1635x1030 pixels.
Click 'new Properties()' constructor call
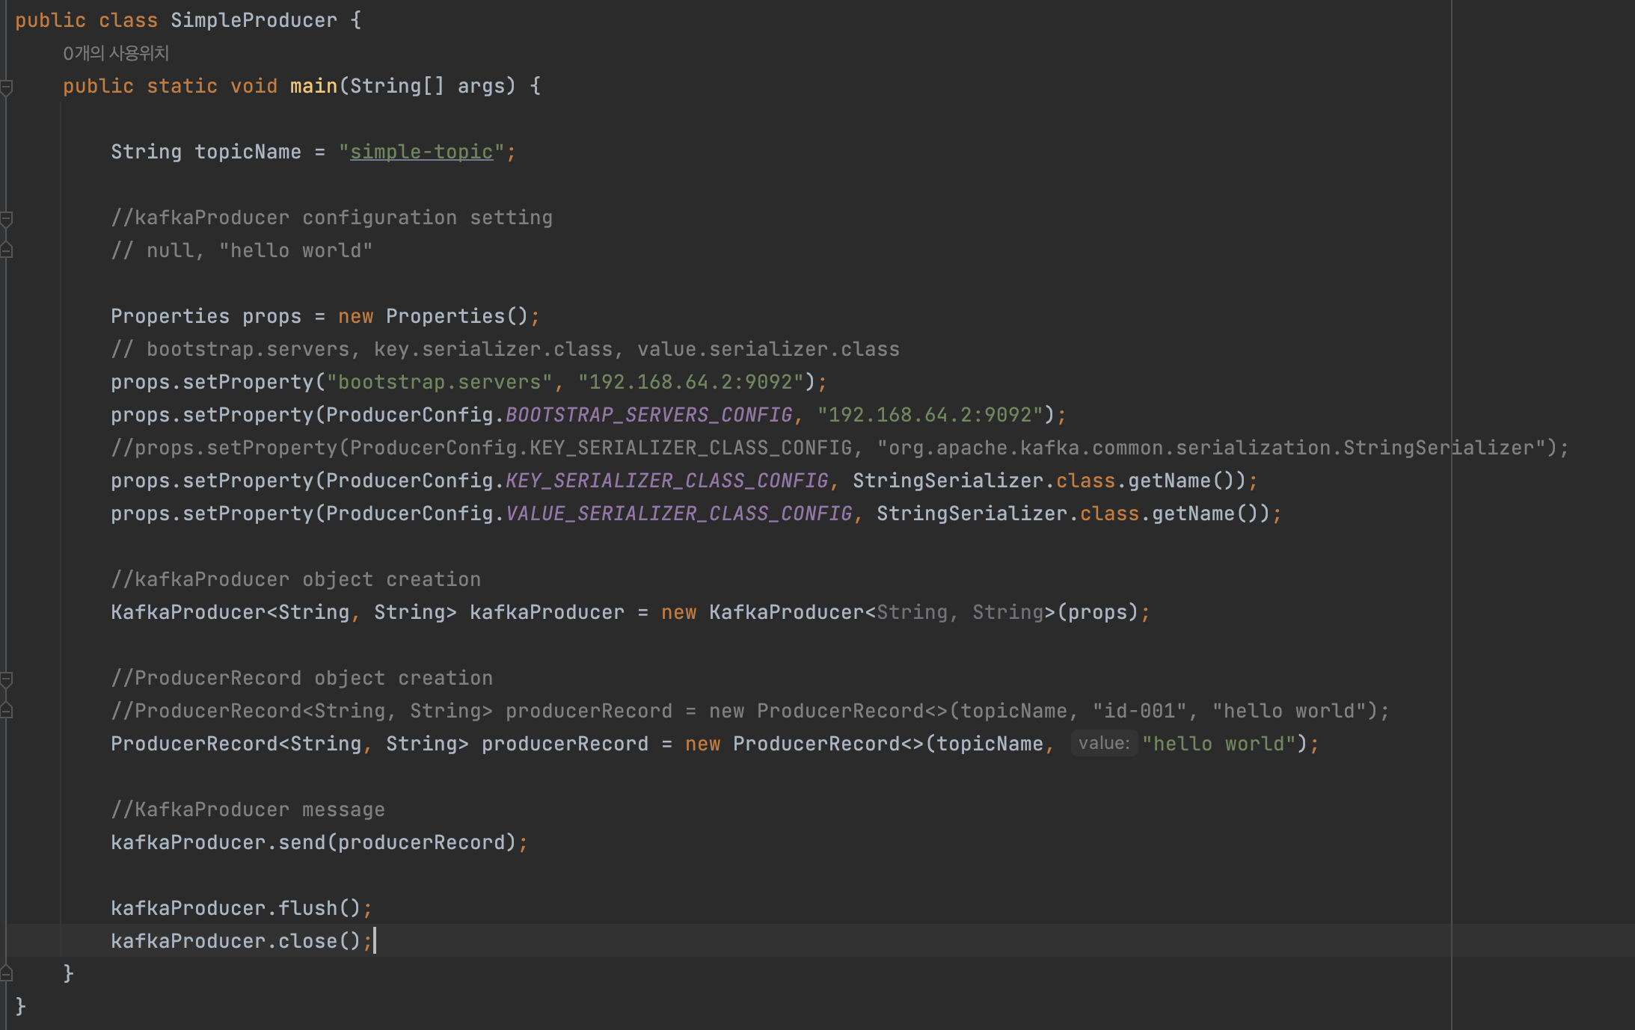[434, 316]
